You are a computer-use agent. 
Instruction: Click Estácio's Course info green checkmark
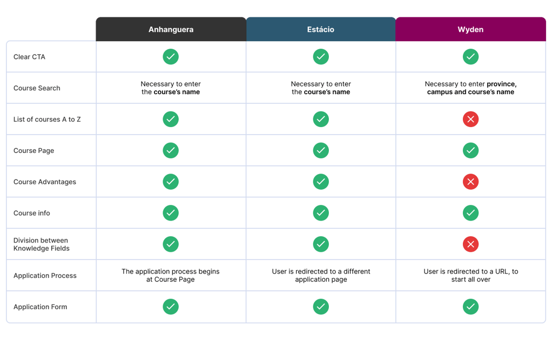coord(321,213)
